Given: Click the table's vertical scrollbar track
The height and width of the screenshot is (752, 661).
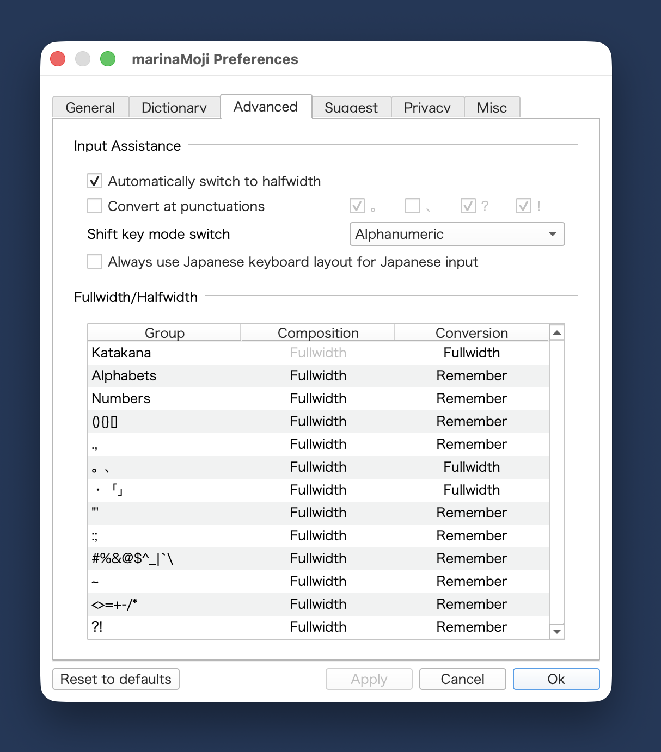Looking at the screenshot, I should click(556, 482).
